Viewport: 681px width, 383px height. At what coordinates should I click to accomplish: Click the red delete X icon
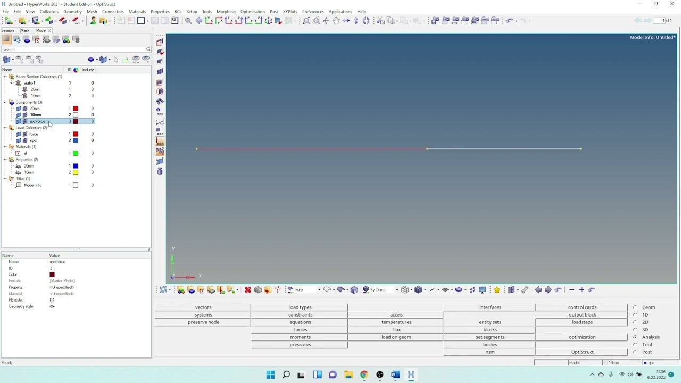click(248, 290)
